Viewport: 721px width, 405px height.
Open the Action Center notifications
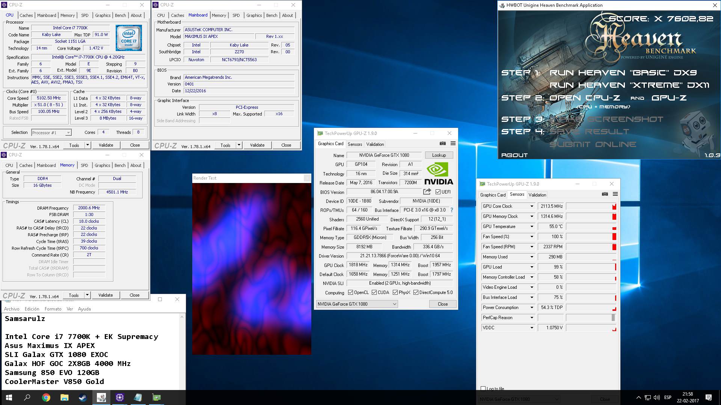click(709, 397)
